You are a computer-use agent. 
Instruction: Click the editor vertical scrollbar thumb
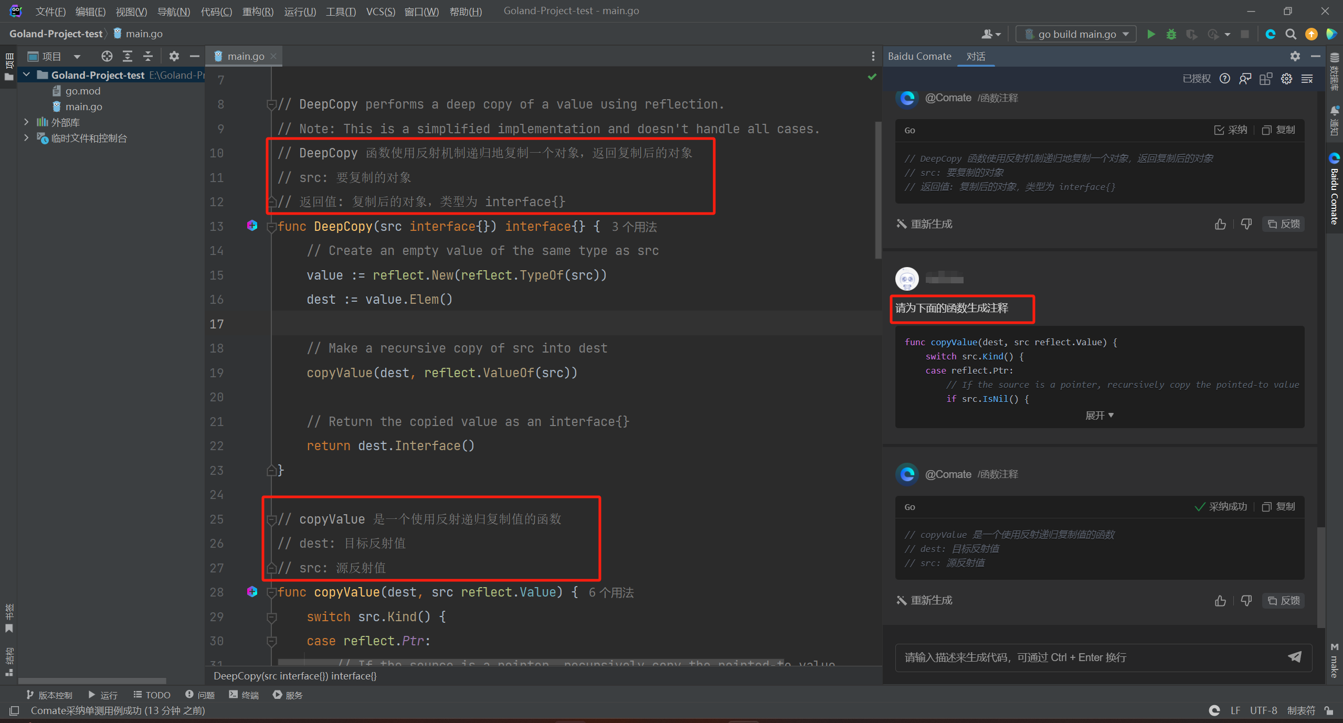[877, 190]
